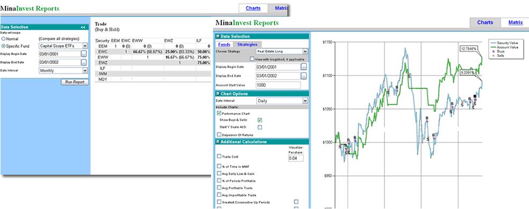Click the Run Report button
The image size is (529, 209).
tap(75, 82)
